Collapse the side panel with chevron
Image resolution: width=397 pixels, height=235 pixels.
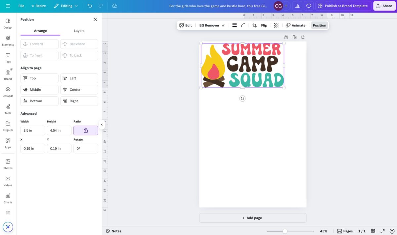click(102, 125)
